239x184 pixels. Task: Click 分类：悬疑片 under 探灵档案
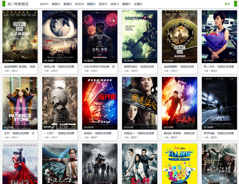[211, 137]
